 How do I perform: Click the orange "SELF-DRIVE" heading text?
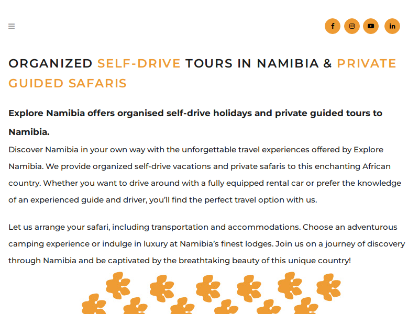(139, 63)
